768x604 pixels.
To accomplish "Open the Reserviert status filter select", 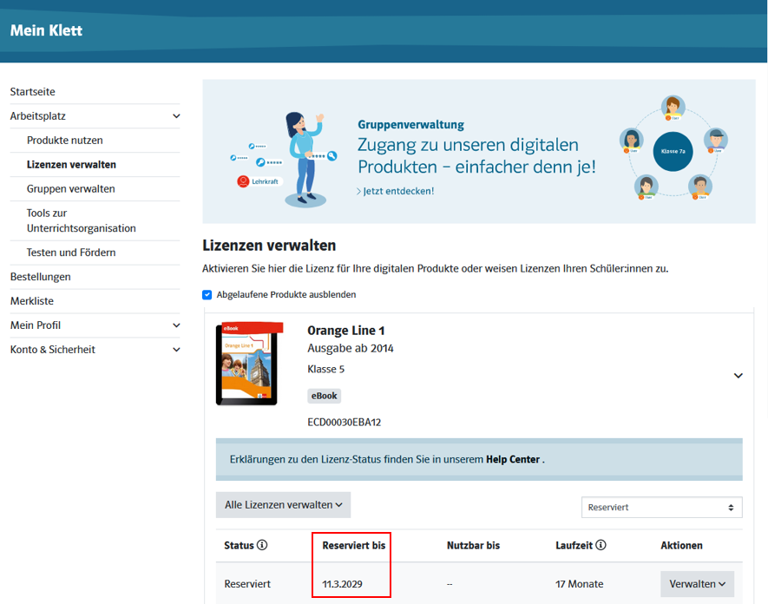I will point(662,507).
